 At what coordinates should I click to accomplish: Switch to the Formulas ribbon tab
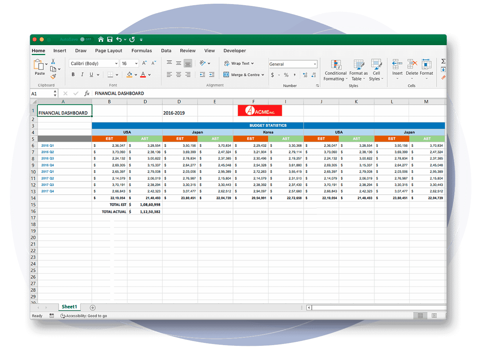142,51
